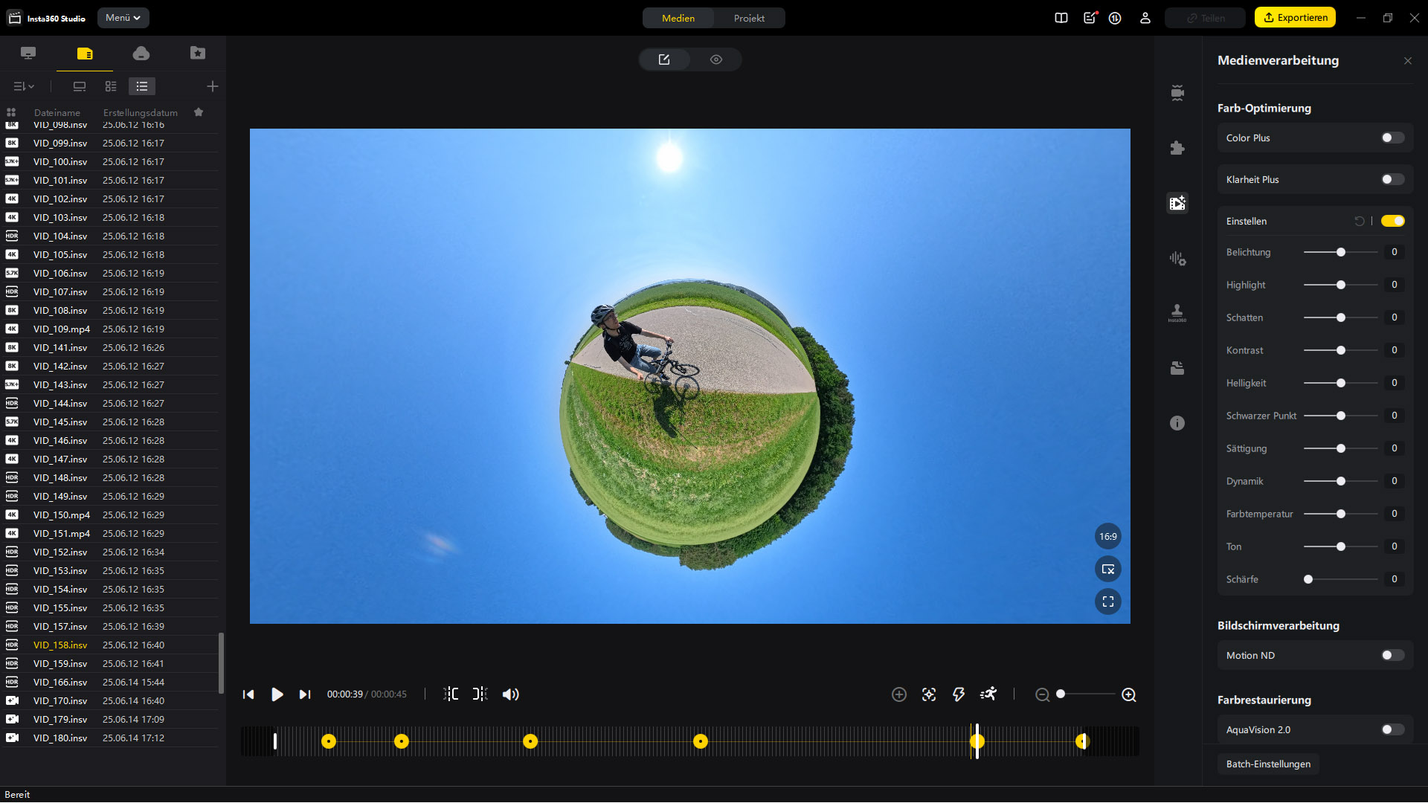Open the Menü dropdown

[x=123, y=18]
